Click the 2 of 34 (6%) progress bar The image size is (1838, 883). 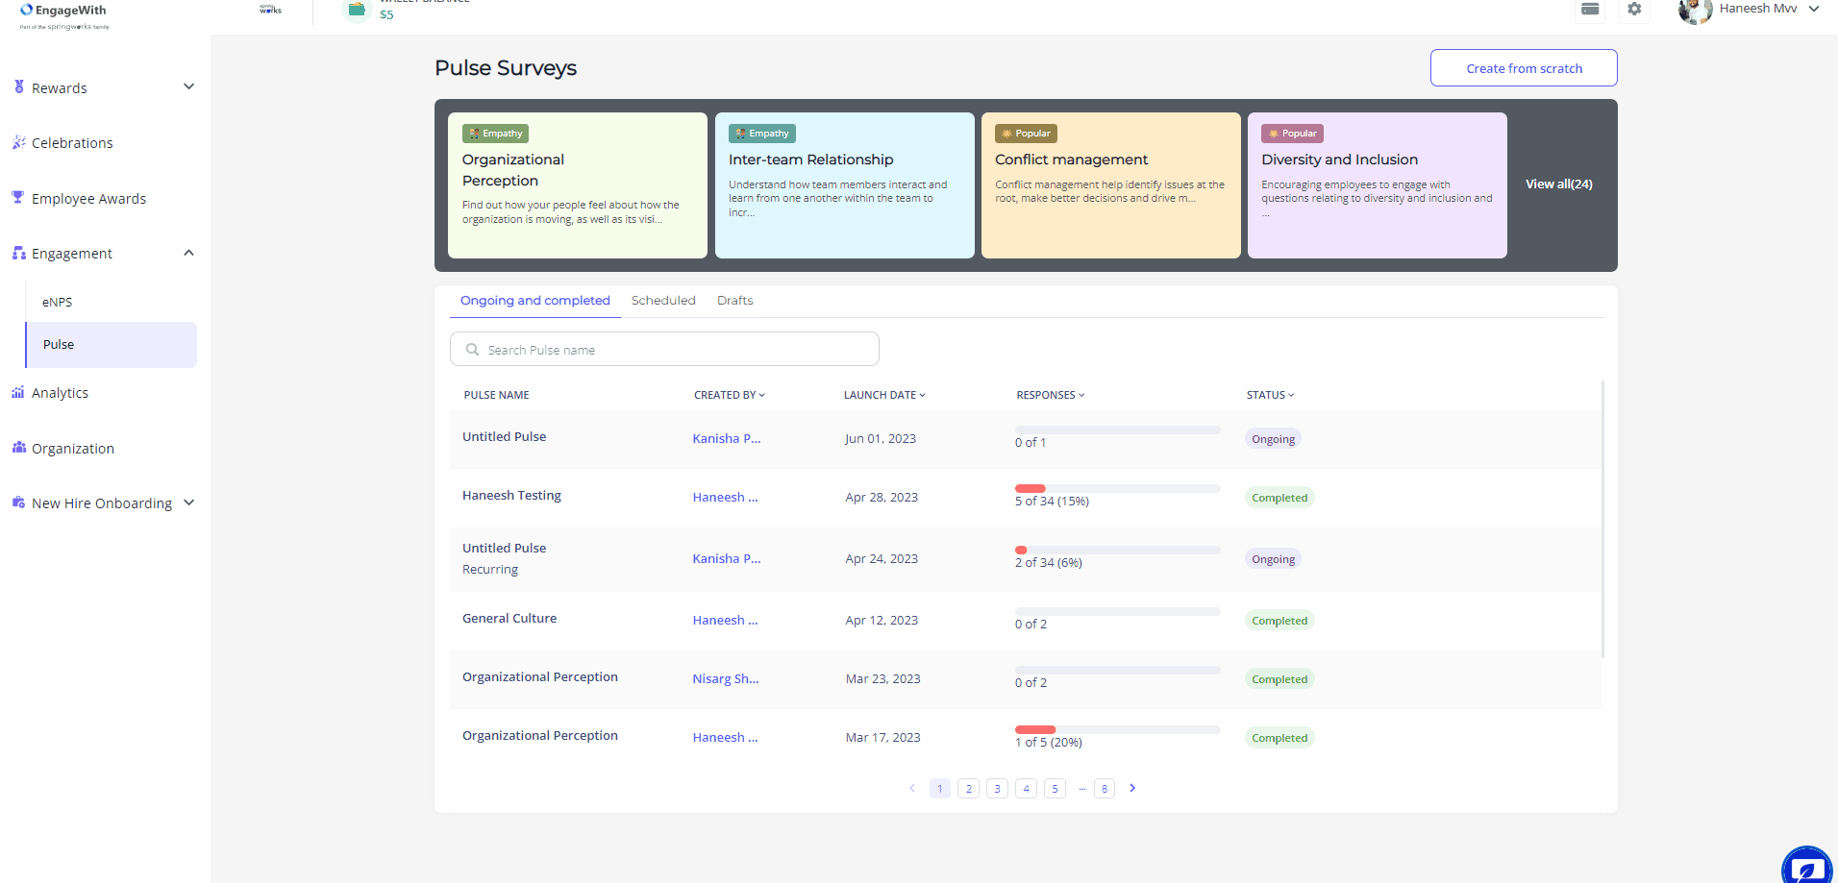1117,550
